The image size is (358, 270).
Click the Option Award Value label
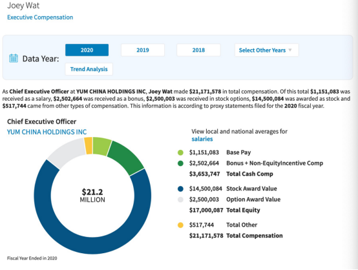[253, 200]
